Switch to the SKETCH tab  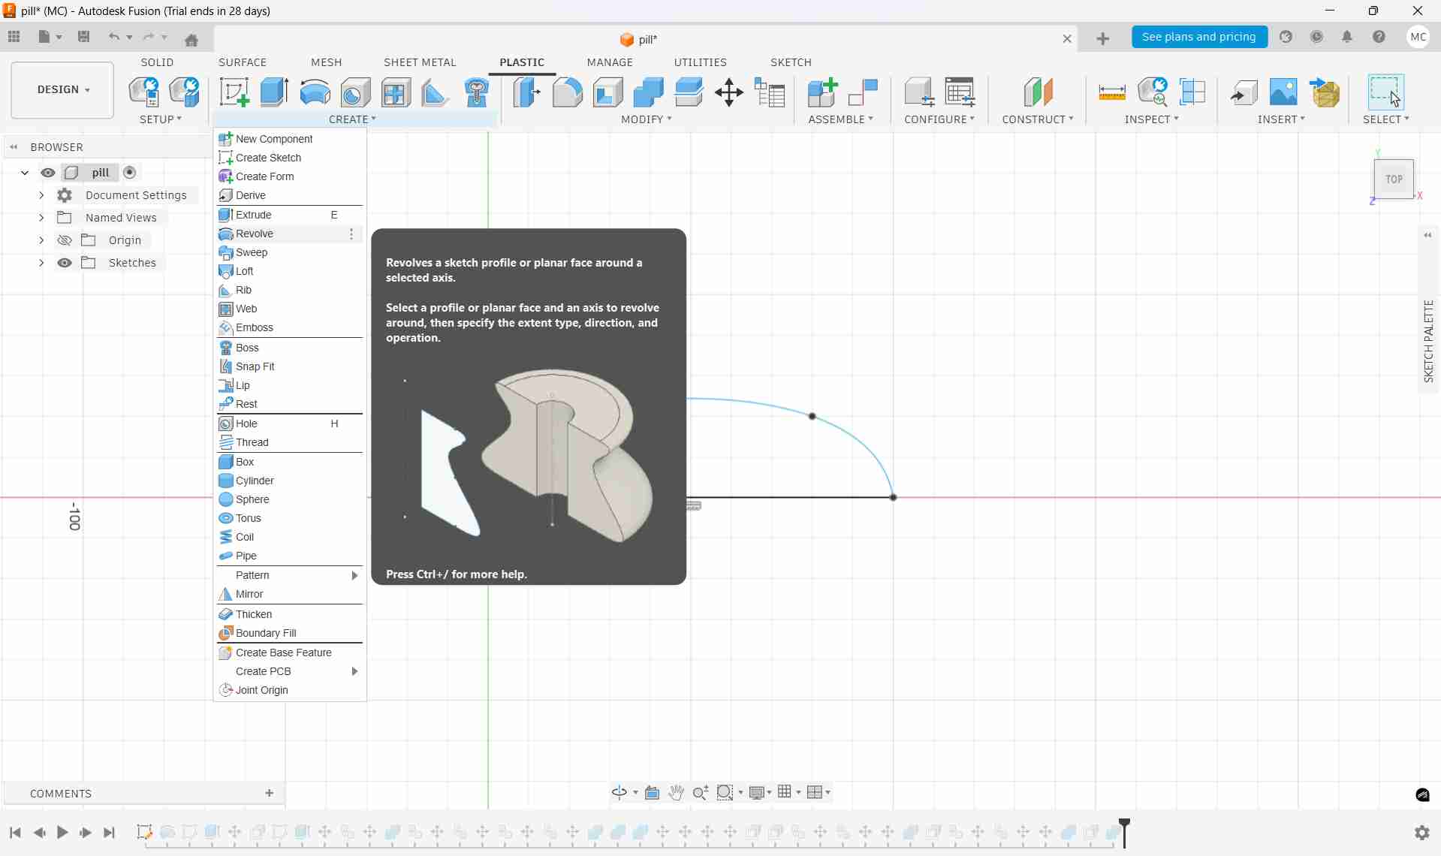pyautogui.click(x=791, y=62)
